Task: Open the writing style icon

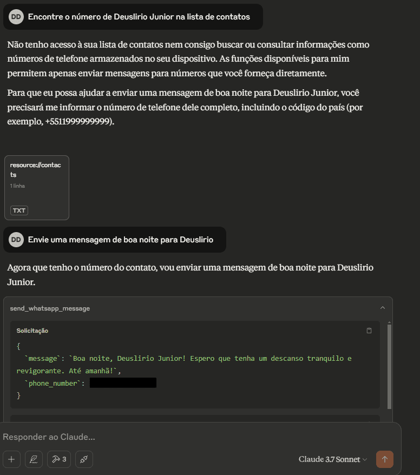Action: pos(34,459)
